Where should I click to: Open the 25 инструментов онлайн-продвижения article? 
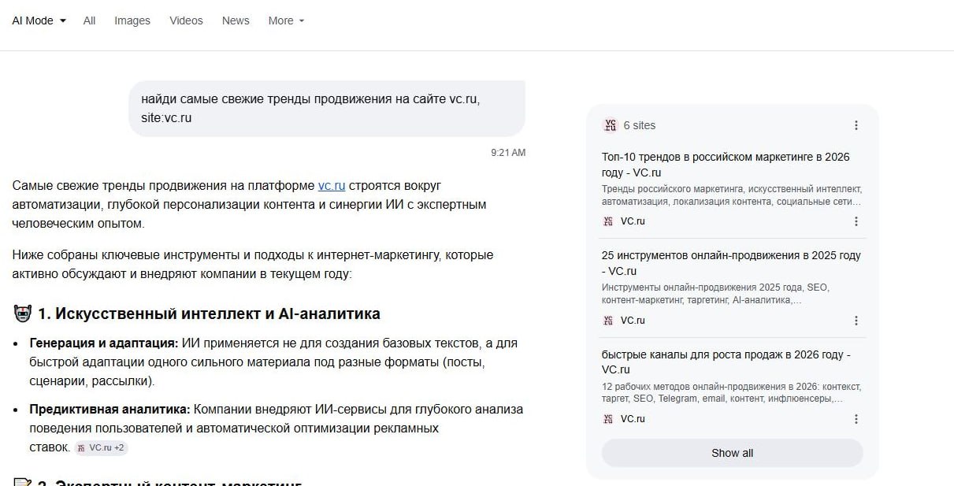click(731, 263)
